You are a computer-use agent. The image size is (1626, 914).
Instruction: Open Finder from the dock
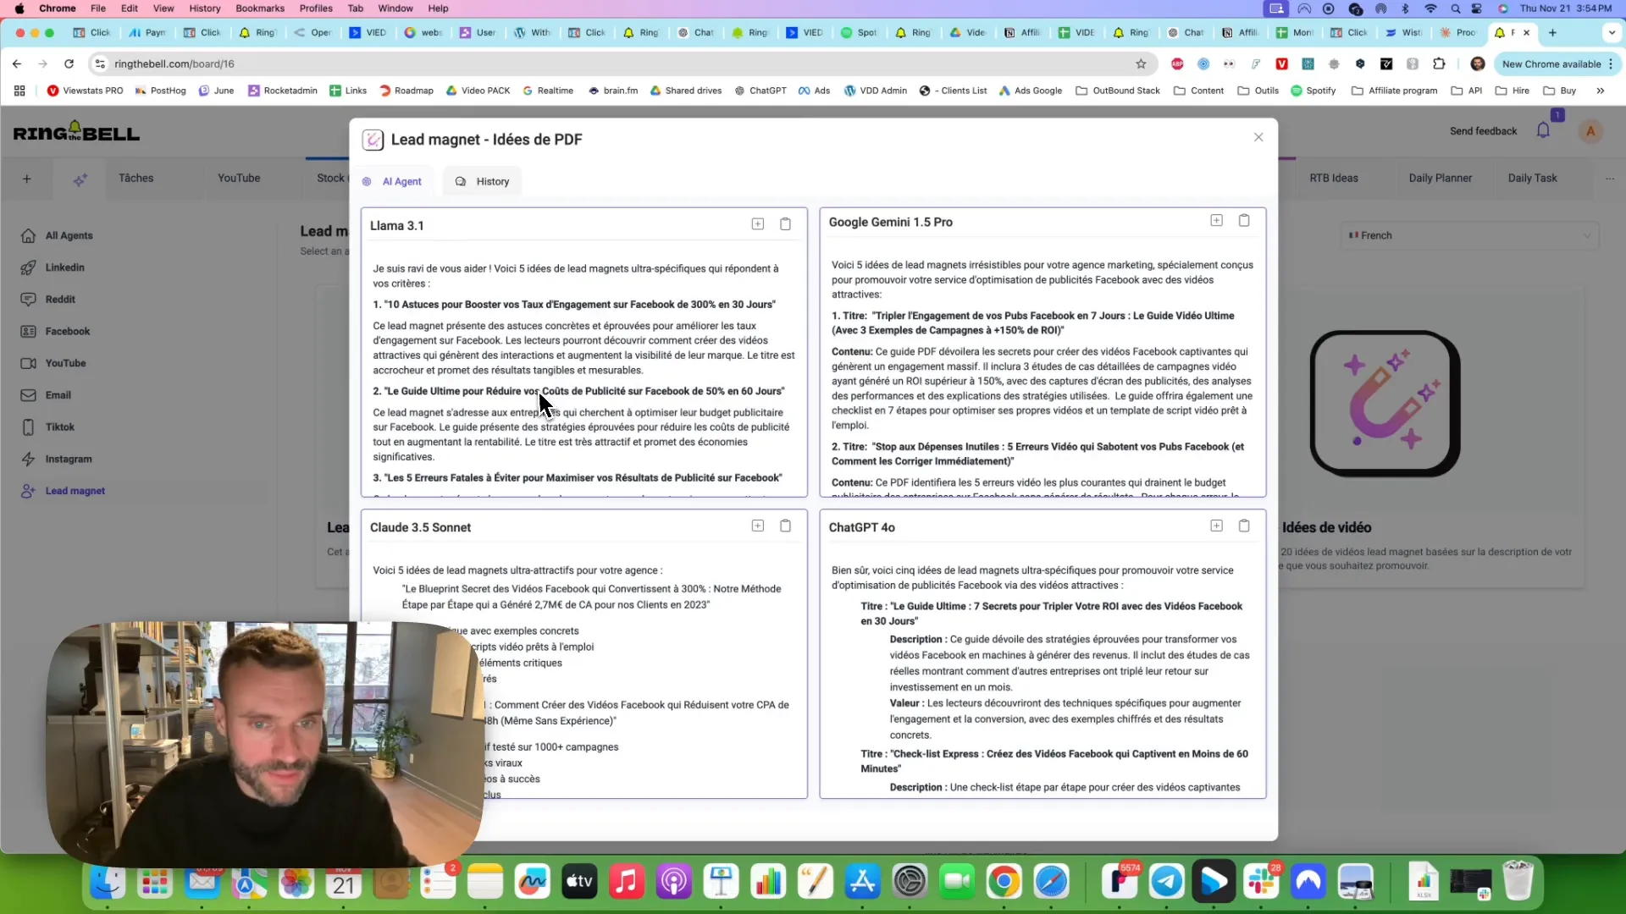click(x=108, y=882)
